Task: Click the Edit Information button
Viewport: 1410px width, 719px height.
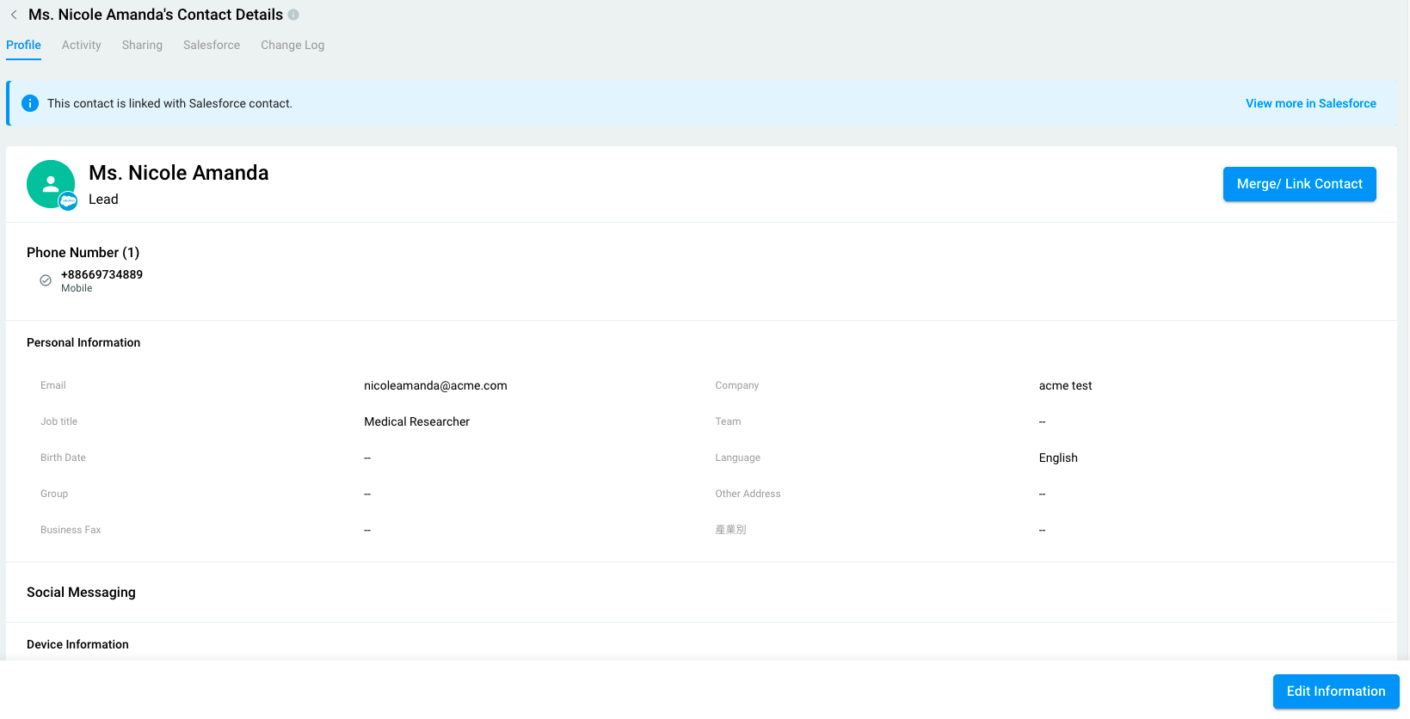Action: tap(1336, 691)
